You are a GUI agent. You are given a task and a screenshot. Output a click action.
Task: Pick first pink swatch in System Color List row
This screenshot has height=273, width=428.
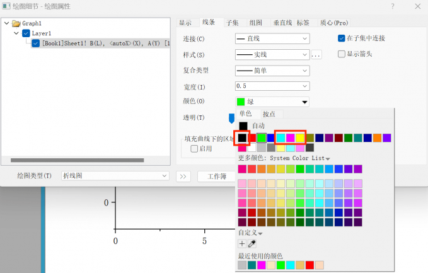[x=242, y=169]
